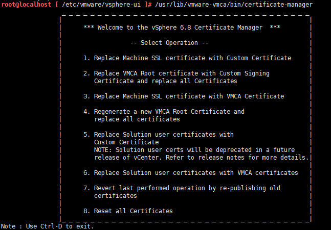
Task: Click the 'Custom Certificate' line under option 5
Action: coord(126,142)
